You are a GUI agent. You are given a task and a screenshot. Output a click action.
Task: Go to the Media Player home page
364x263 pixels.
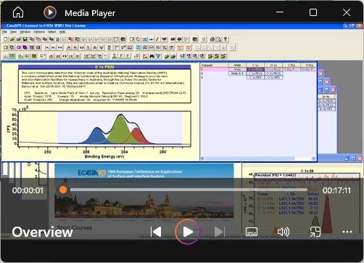(x=18, y=12)
